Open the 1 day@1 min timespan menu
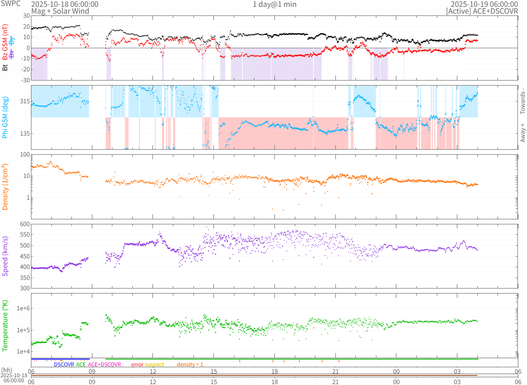The height and width of the screenshot is (385, 527). [x=274, y=4]
